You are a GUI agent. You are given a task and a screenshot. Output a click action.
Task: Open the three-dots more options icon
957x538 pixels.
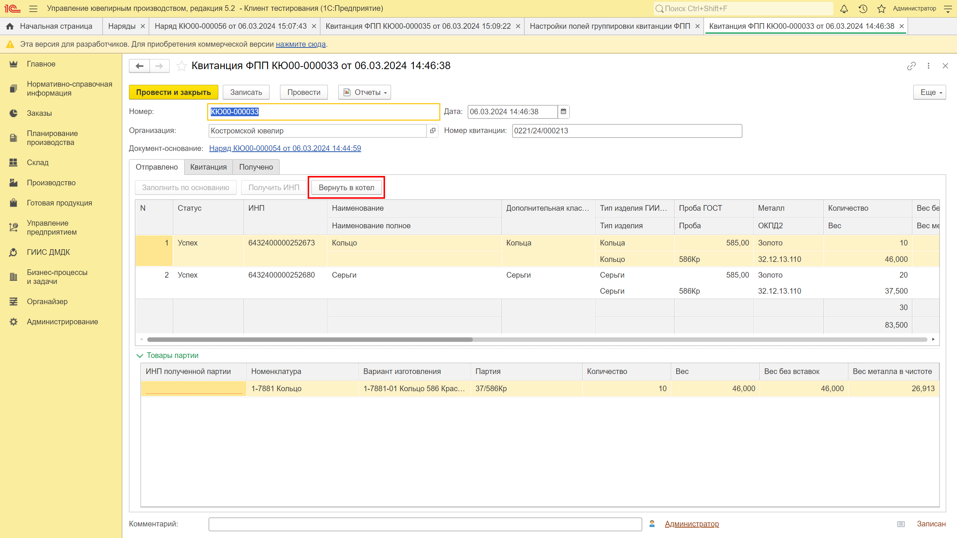[x=928, y=66]
